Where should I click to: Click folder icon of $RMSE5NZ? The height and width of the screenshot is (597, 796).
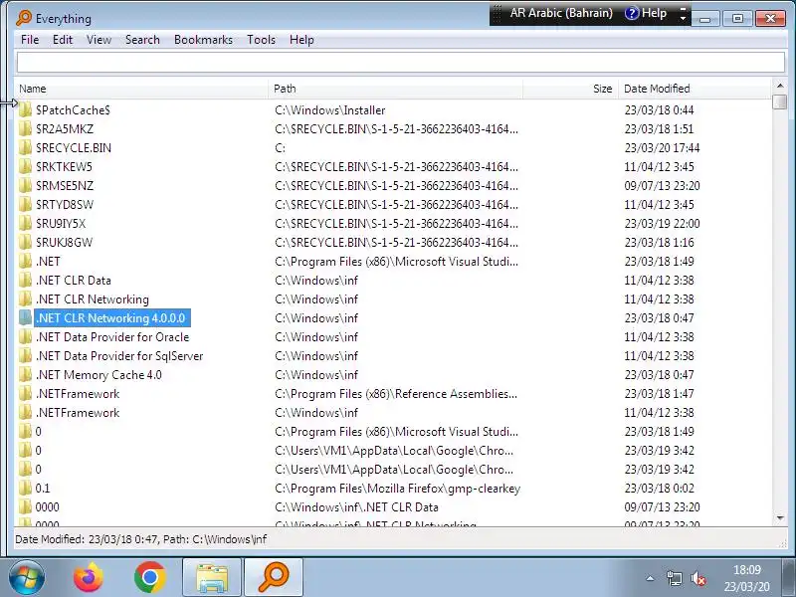pyautogui.click(x=25, y=186)
